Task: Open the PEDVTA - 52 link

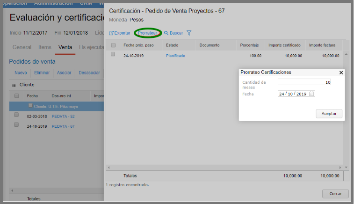Action: pyautogui.click(x=63, y=117)
